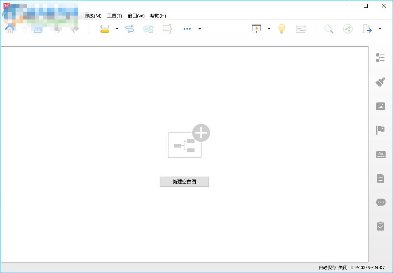
Task: Open the markers flag panel
Action: [381, 130]
